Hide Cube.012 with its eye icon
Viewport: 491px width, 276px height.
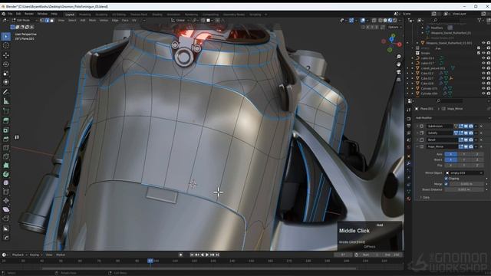point(483,74)
